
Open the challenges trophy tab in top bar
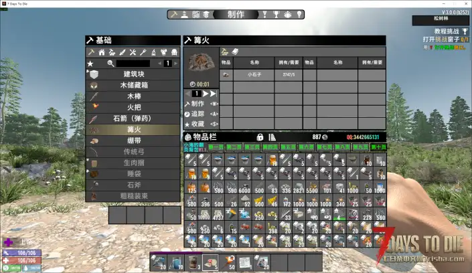(276, 15)
